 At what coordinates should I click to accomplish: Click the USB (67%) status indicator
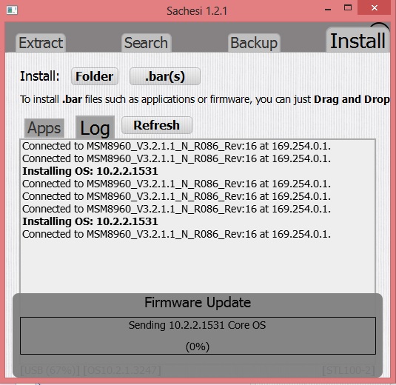tap(50, 371)
